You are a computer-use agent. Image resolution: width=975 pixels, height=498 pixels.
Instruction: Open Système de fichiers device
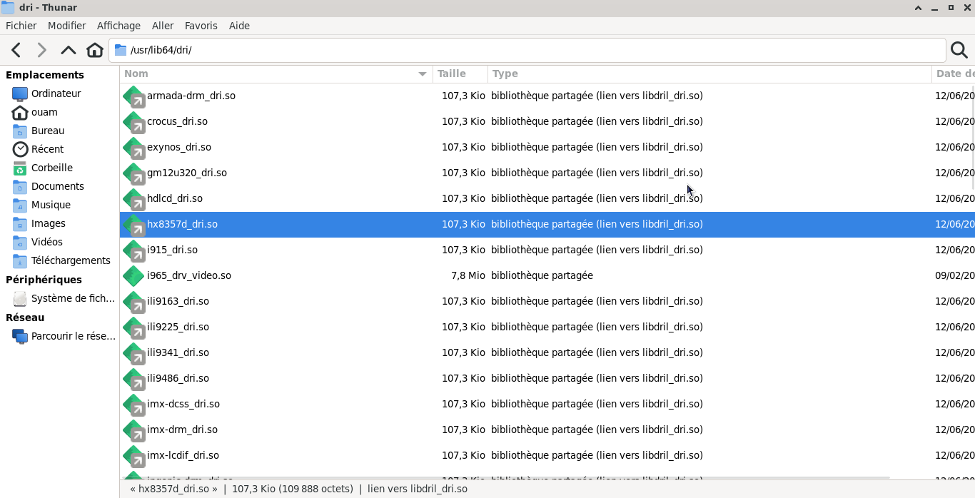click(72, 298)
